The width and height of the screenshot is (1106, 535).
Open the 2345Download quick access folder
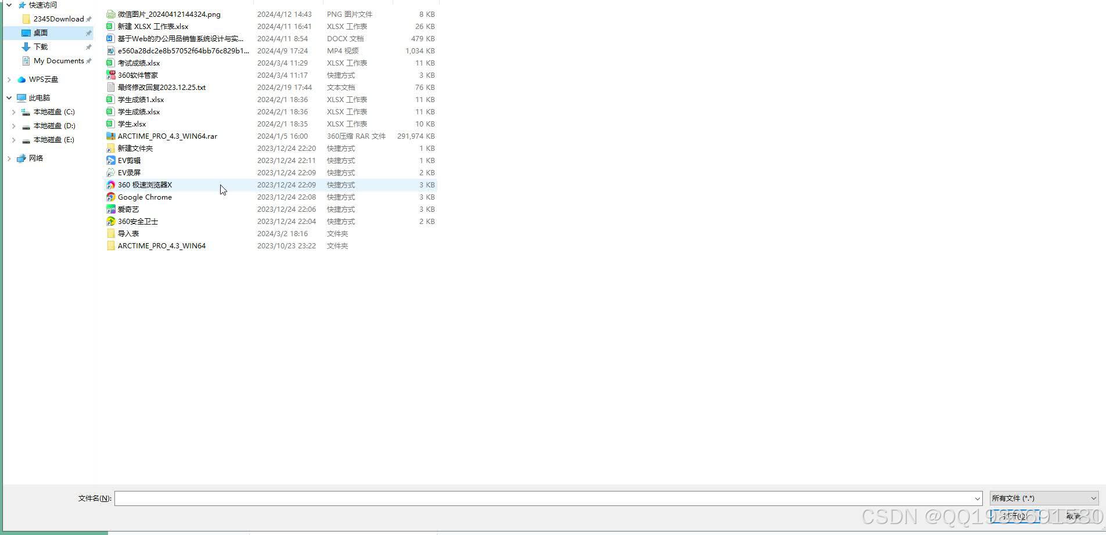(x=59, y=19)
